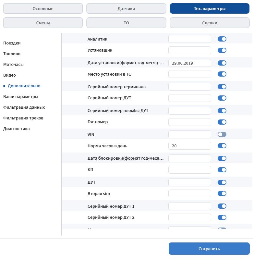This screenshot has width=253, height=259.
Task: Go to the Сцепки tab
Action: tap(210, 23)
